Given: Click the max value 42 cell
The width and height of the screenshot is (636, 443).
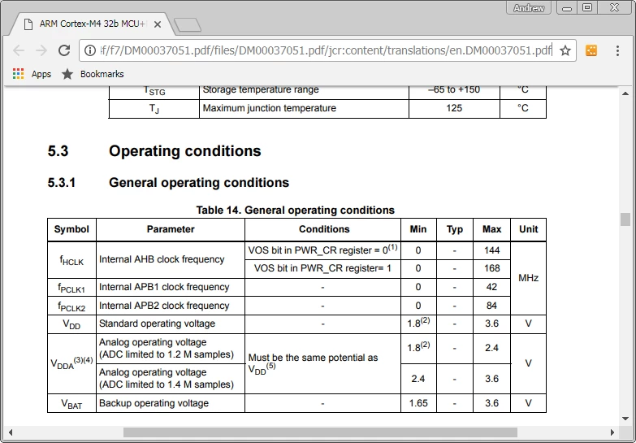Looking at the screenshot, I should coord(491,287).
